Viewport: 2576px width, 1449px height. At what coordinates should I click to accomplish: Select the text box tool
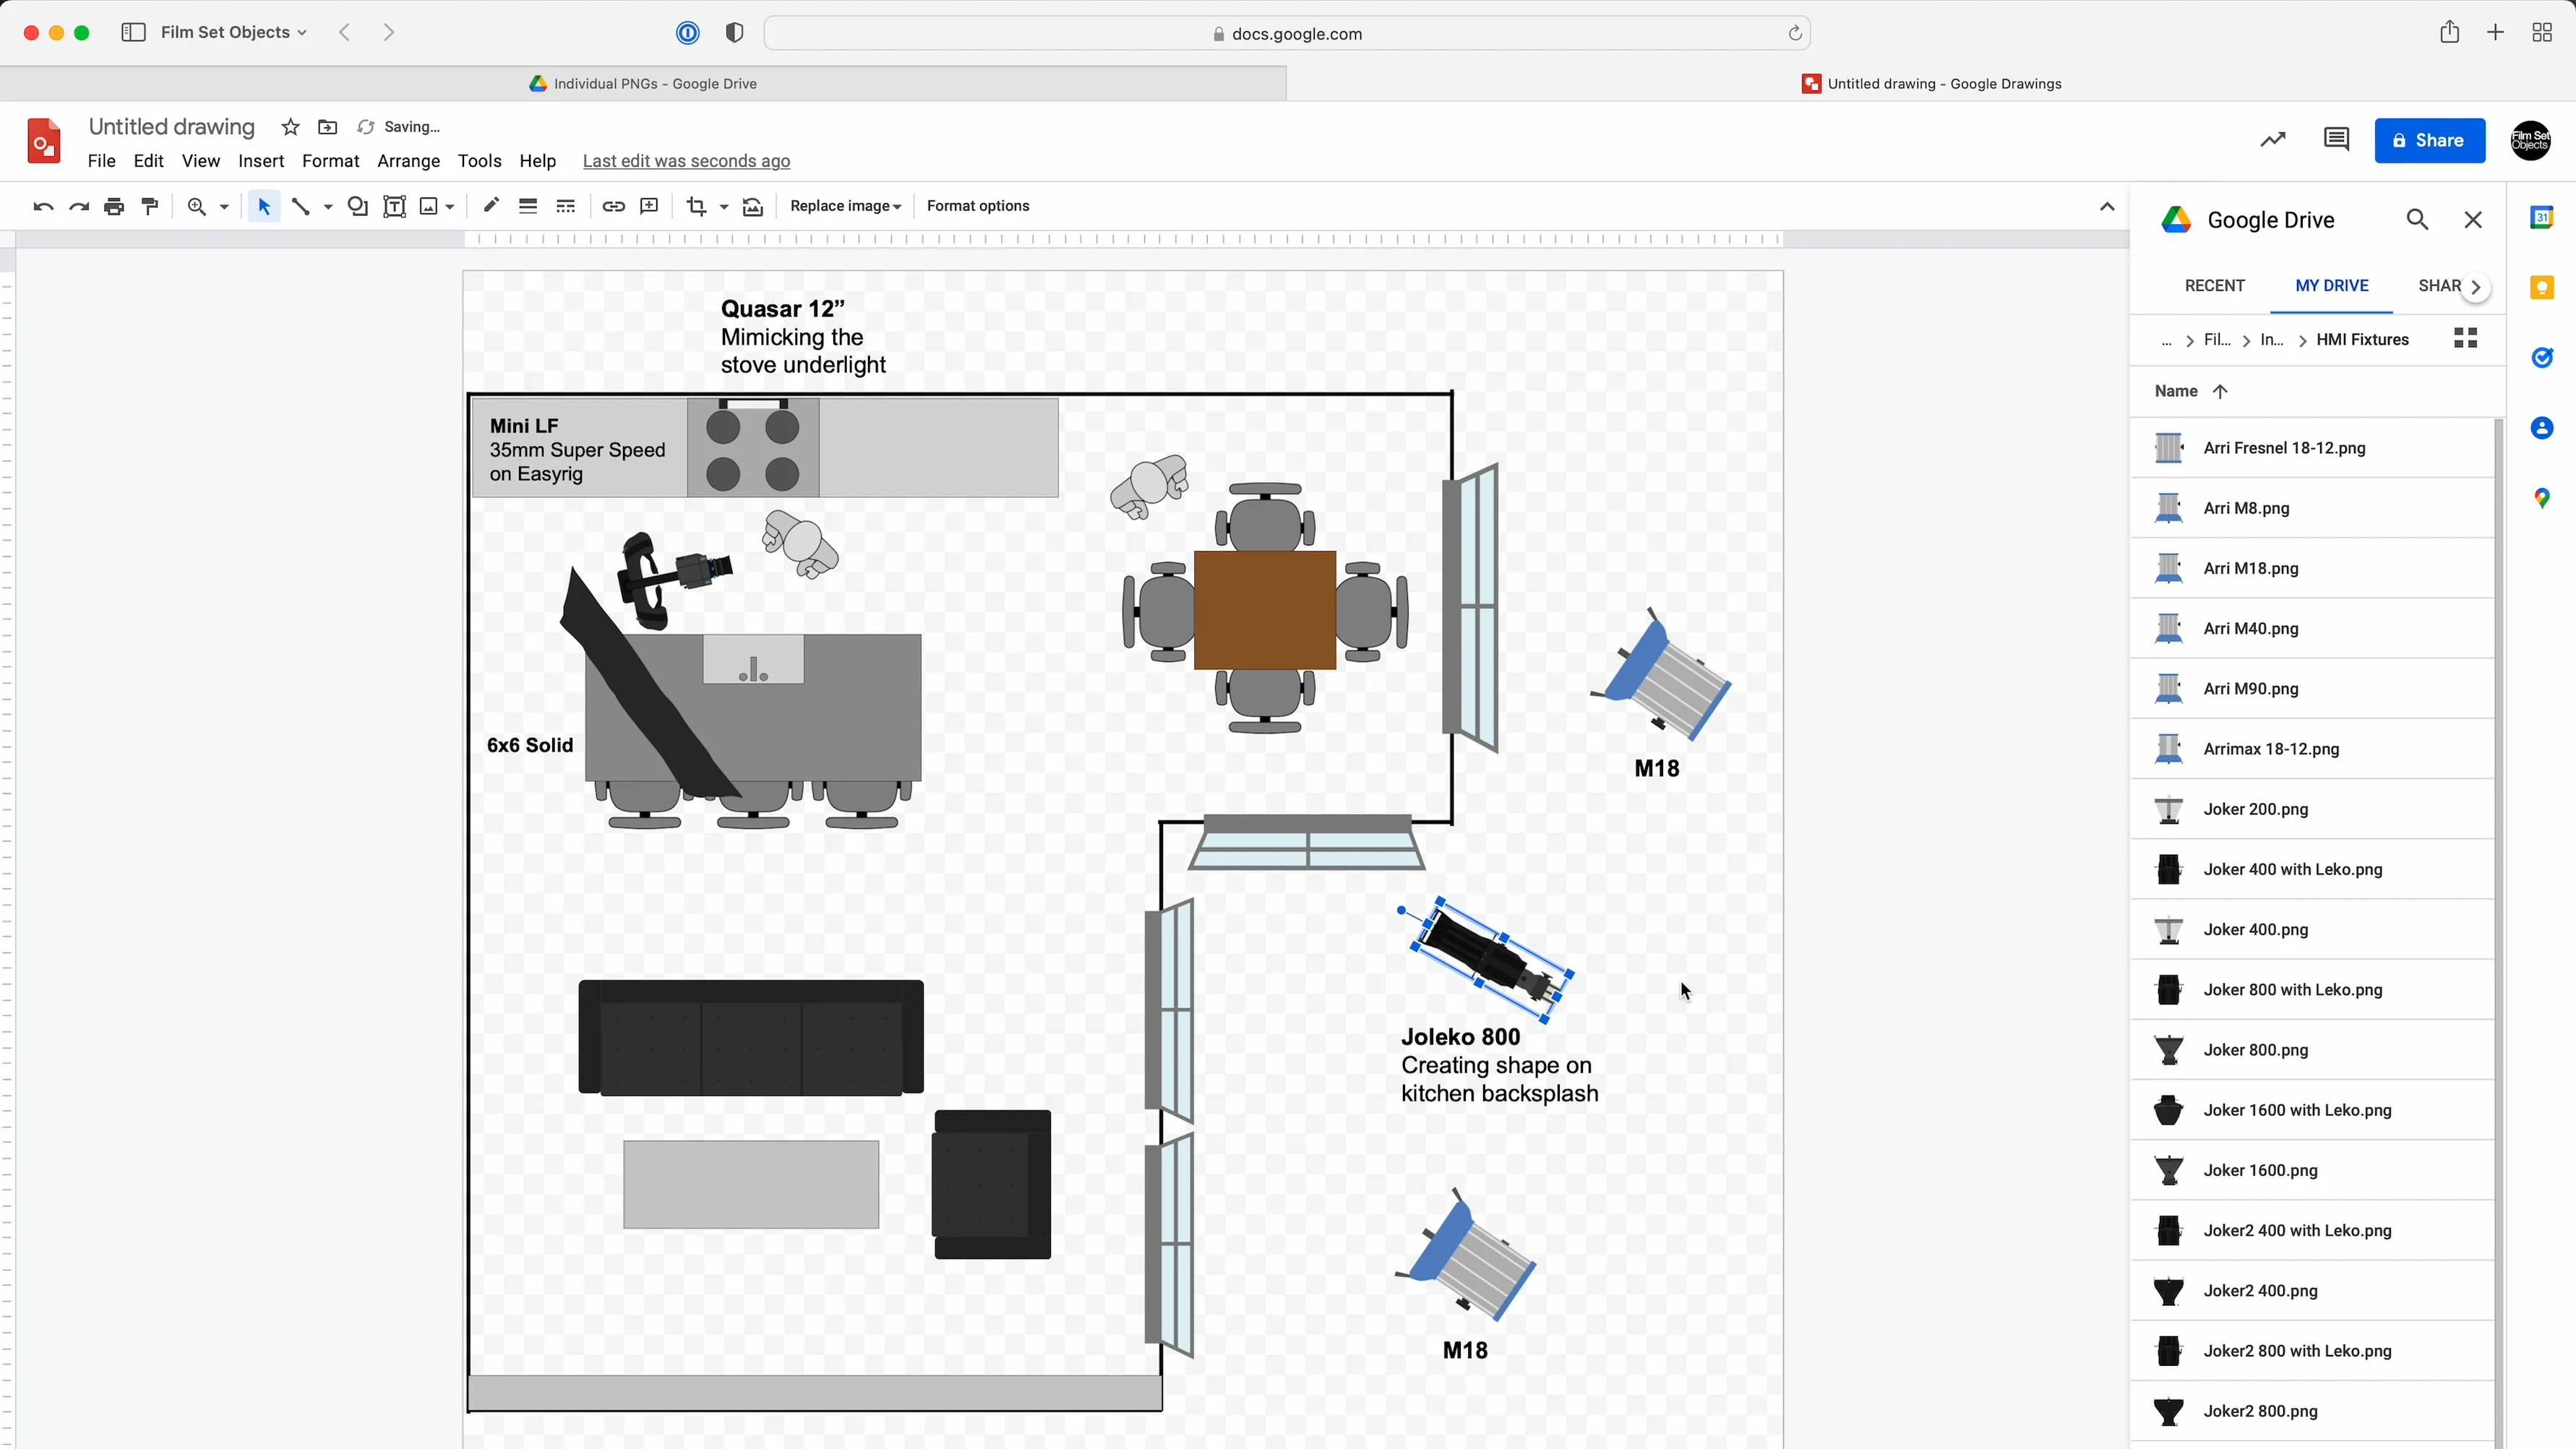(x=394, y=206)
